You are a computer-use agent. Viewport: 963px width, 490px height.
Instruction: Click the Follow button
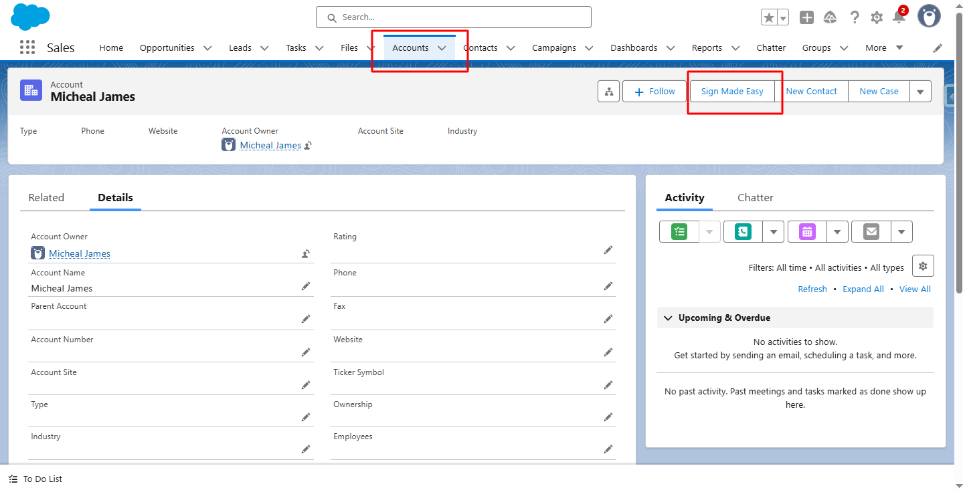[654, 92]
